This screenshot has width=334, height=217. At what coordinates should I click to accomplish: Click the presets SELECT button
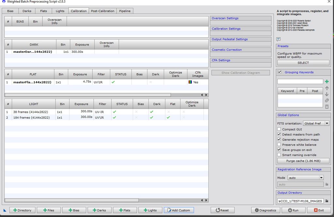303,63
